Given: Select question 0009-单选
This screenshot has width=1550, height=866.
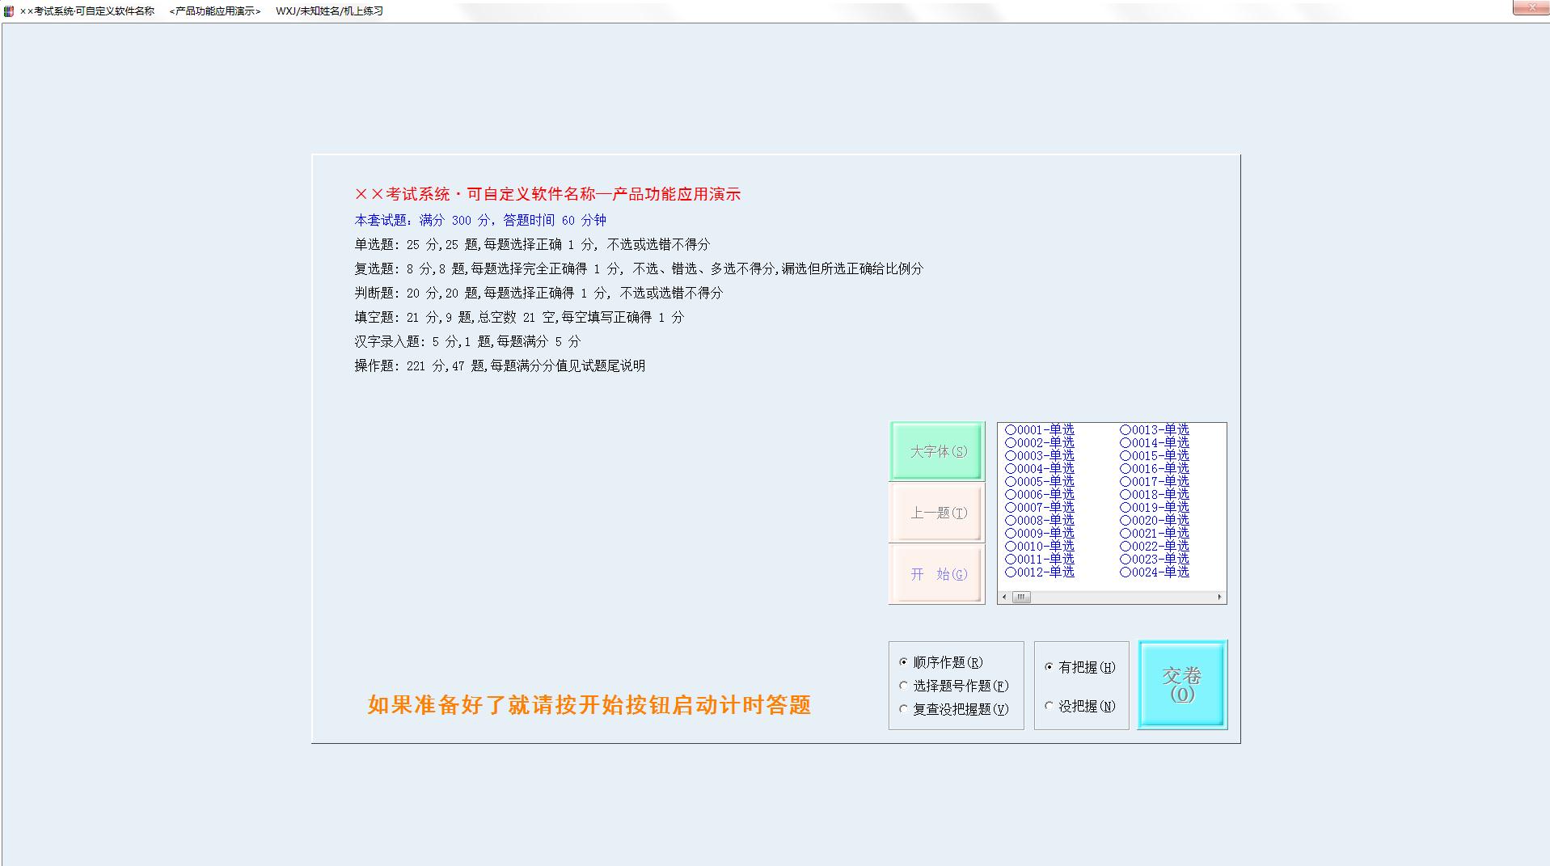Looking at the screenshot, I should (x=1040, y=533).
